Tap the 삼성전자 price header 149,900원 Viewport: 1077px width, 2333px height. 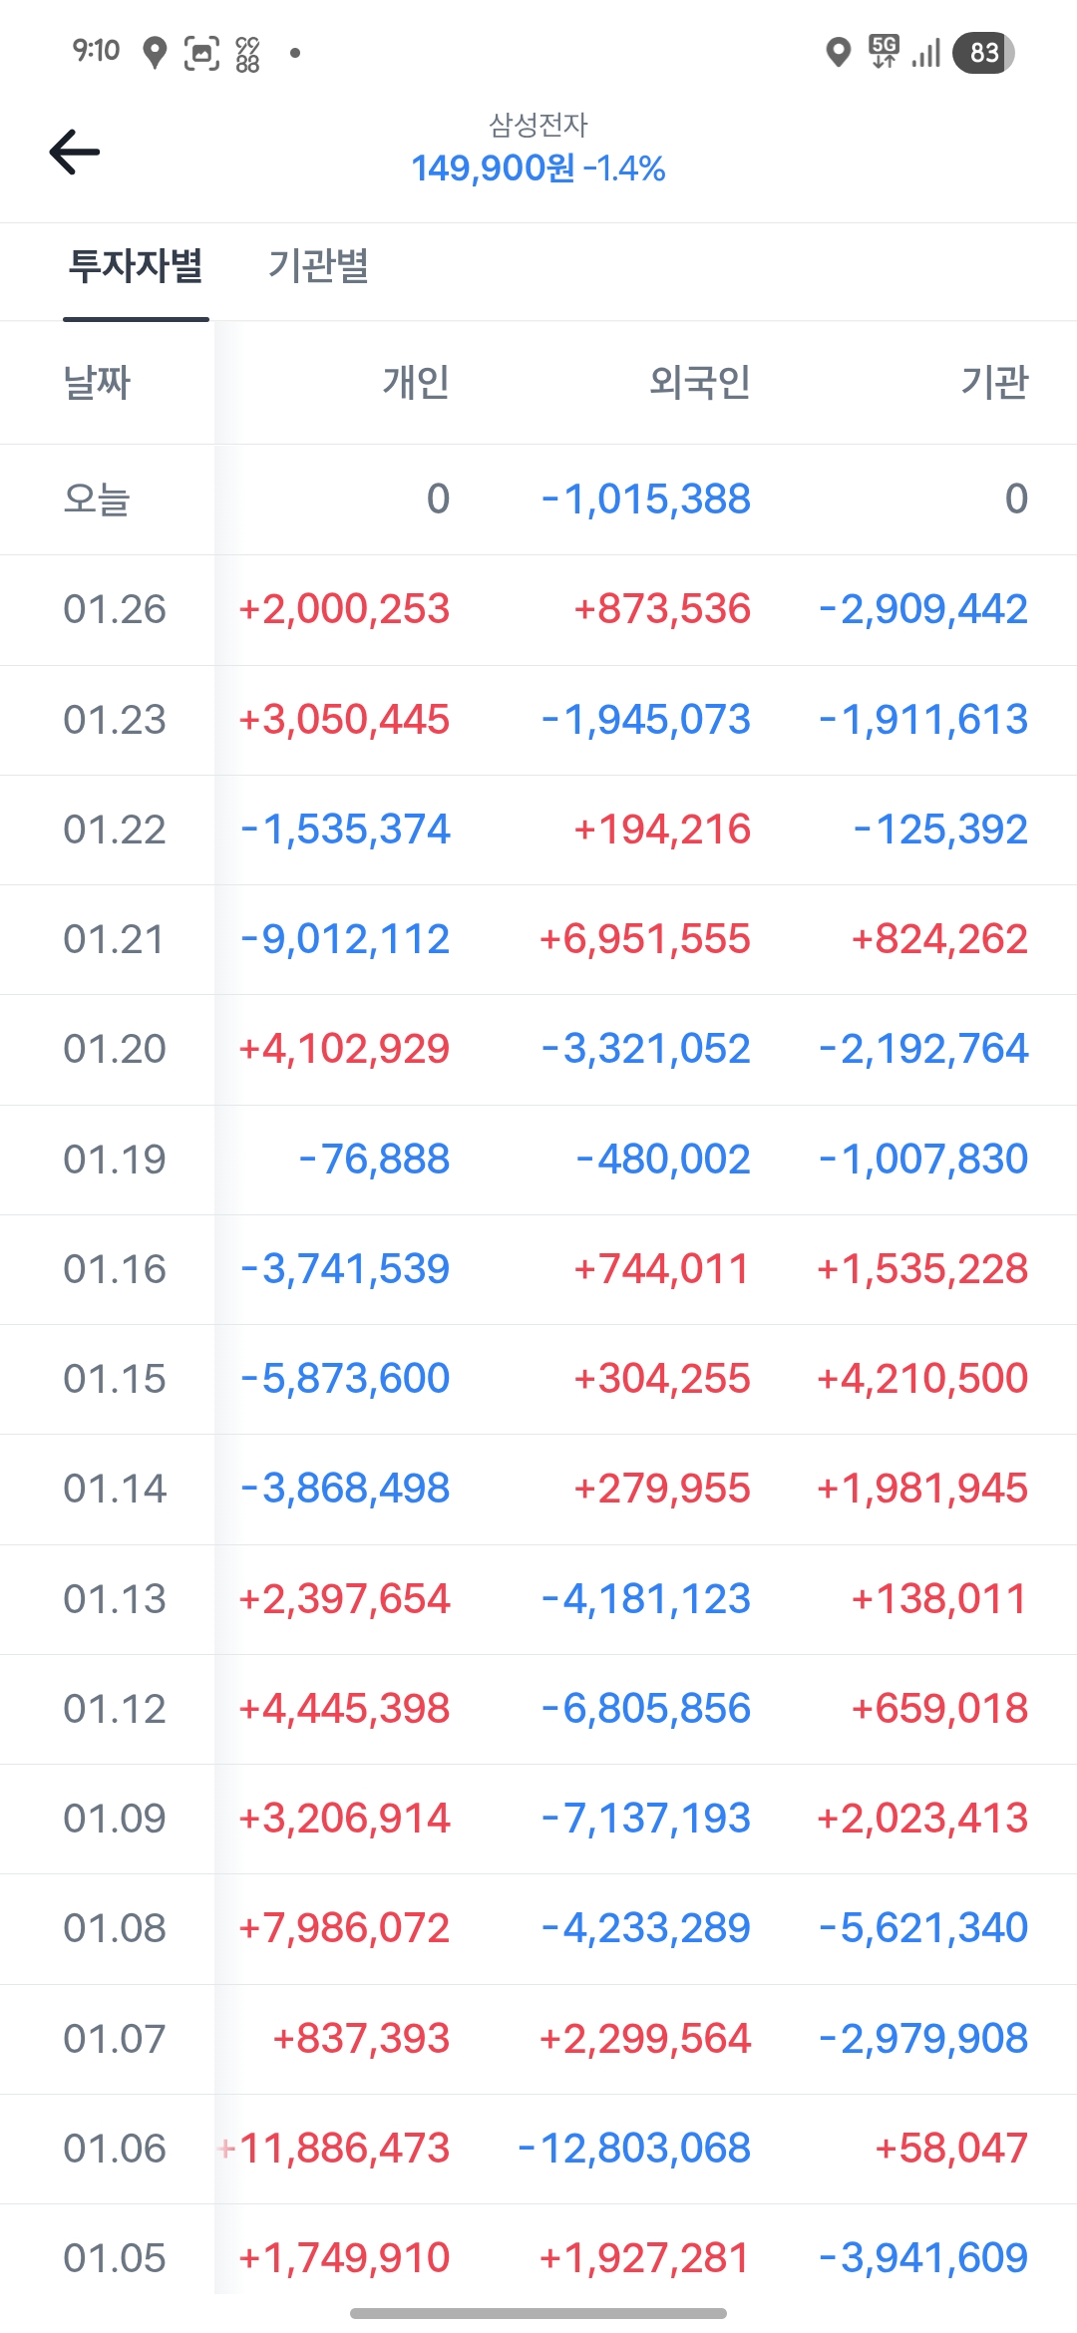(493, 168)
